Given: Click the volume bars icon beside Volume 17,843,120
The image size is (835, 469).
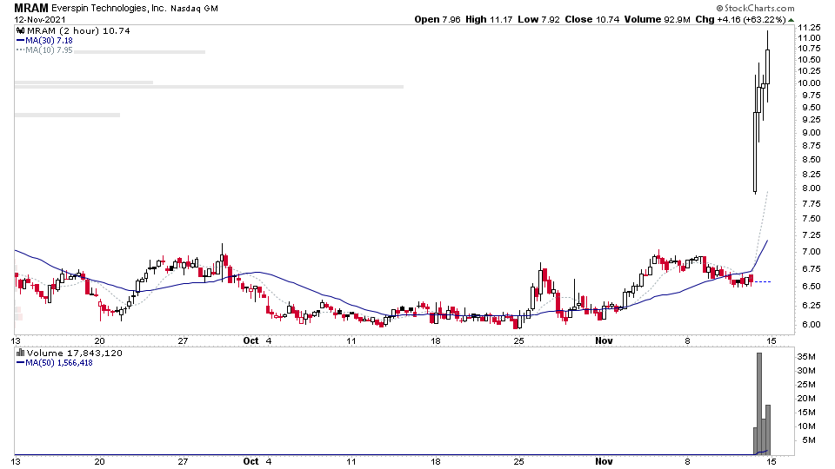Looking at the screenshot, I should click(x=21, y=353).
